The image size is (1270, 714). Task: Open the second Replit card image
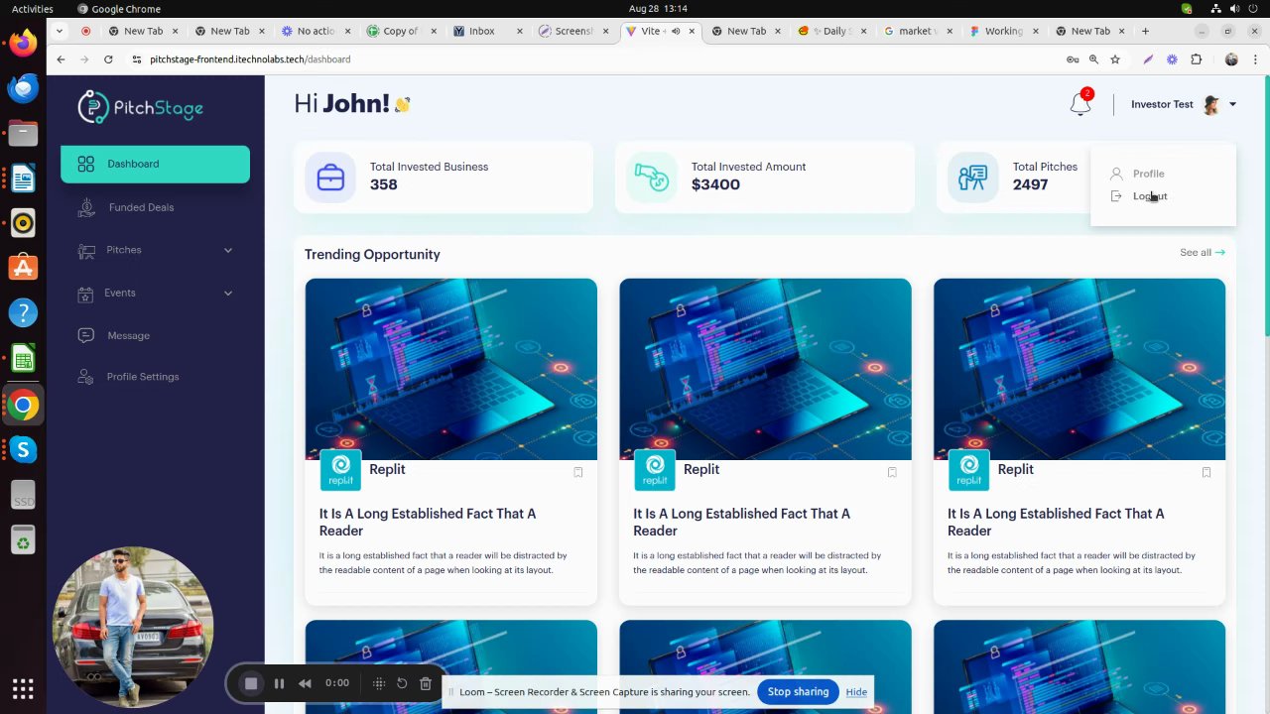[765, 369]
